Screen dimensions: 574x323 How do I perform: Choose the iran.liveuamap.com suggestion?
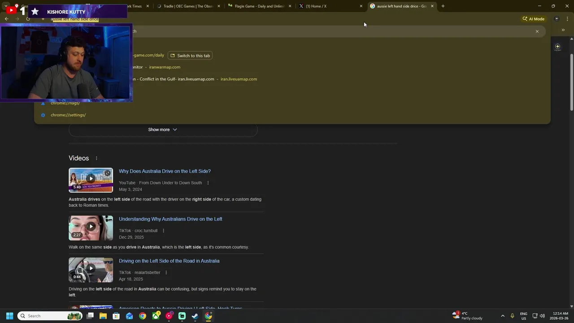[239, 79]
